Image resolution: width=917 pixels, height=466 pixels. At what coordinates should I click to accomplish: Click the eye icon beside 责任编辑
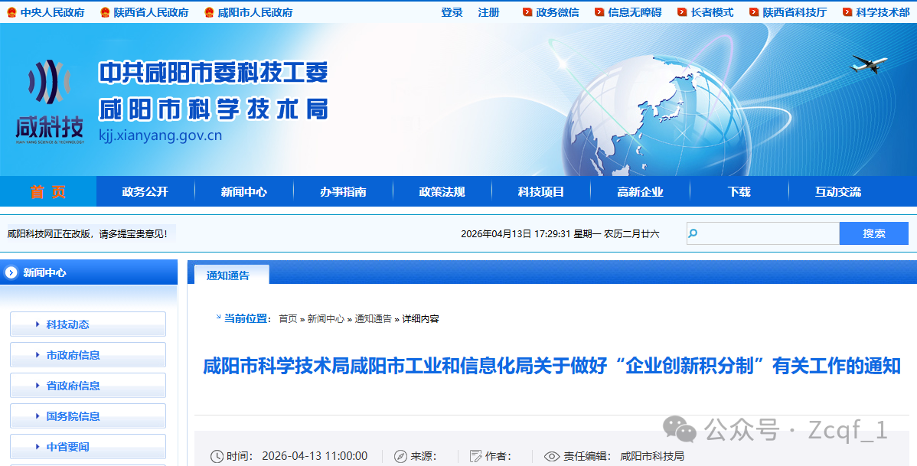(x=551, y=456)
